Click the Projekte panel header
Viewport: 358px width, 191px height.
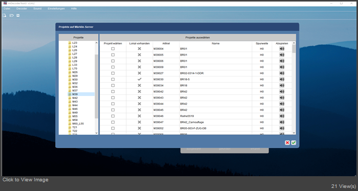(x=79, y=37)
